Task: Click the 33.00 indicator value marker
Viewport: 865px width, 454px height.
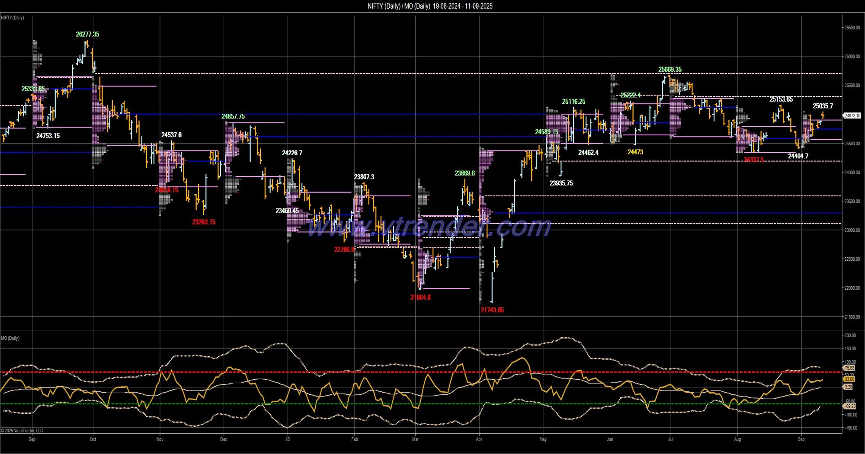Action: point(849,379)
